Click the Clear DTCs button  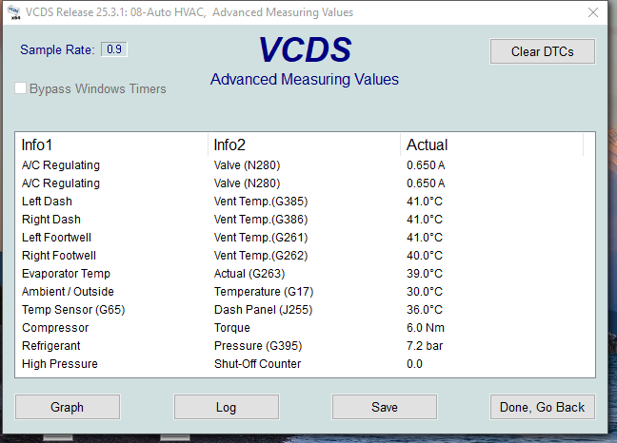pos(542,51)
